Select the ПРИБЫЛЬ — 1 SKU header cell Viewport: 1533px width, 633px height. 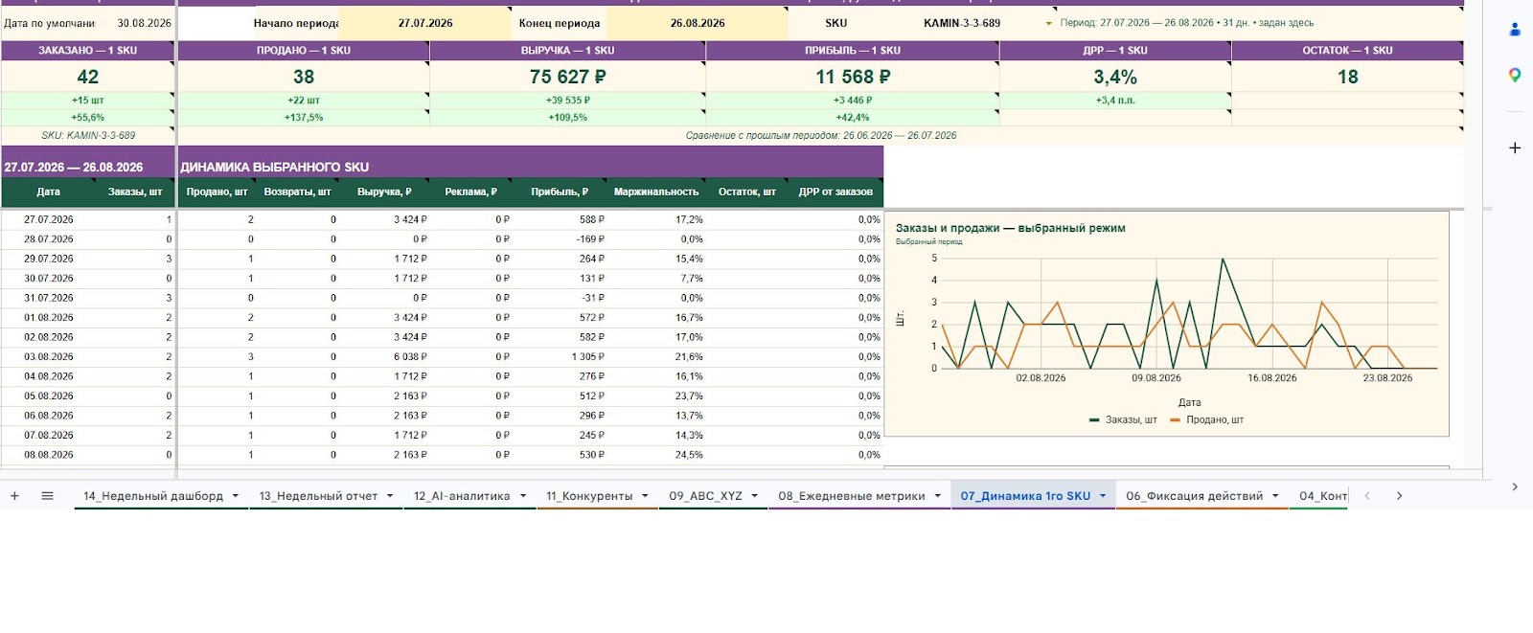pos(853,50)
